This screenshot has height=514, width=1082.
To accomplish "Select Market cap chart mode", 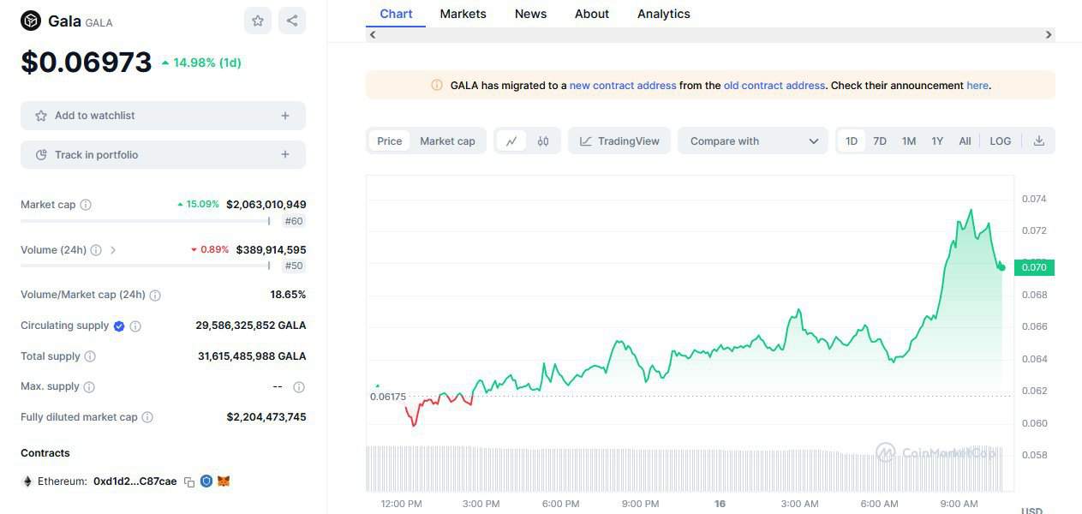I will click(x=447, y=141).
